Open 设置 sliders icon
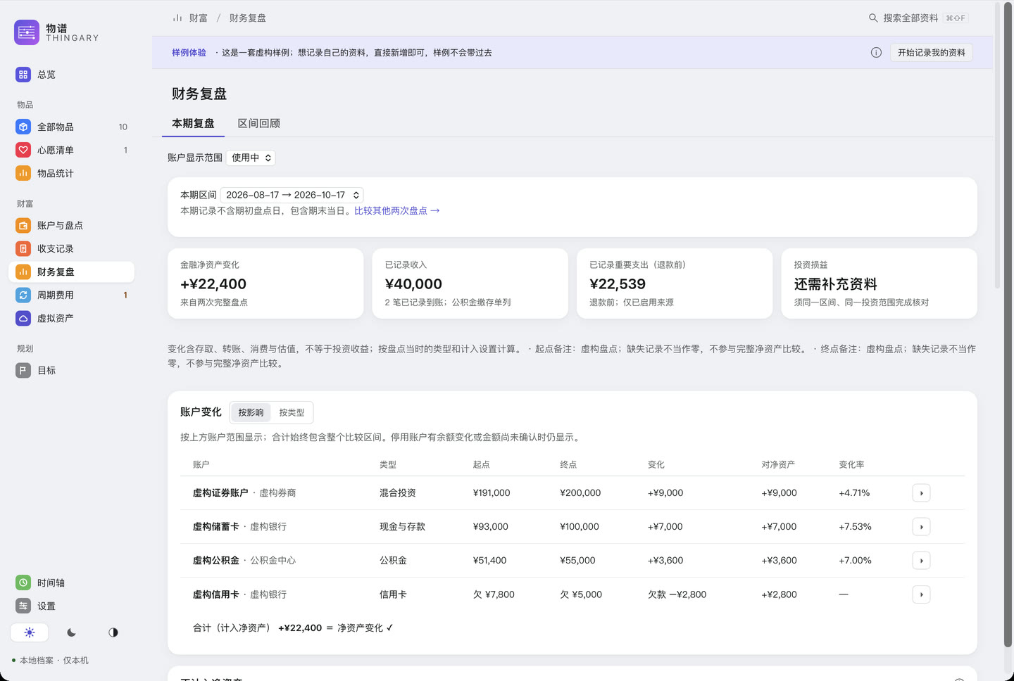Screen dimensions: 1014x681 click(x=23, y=606)
